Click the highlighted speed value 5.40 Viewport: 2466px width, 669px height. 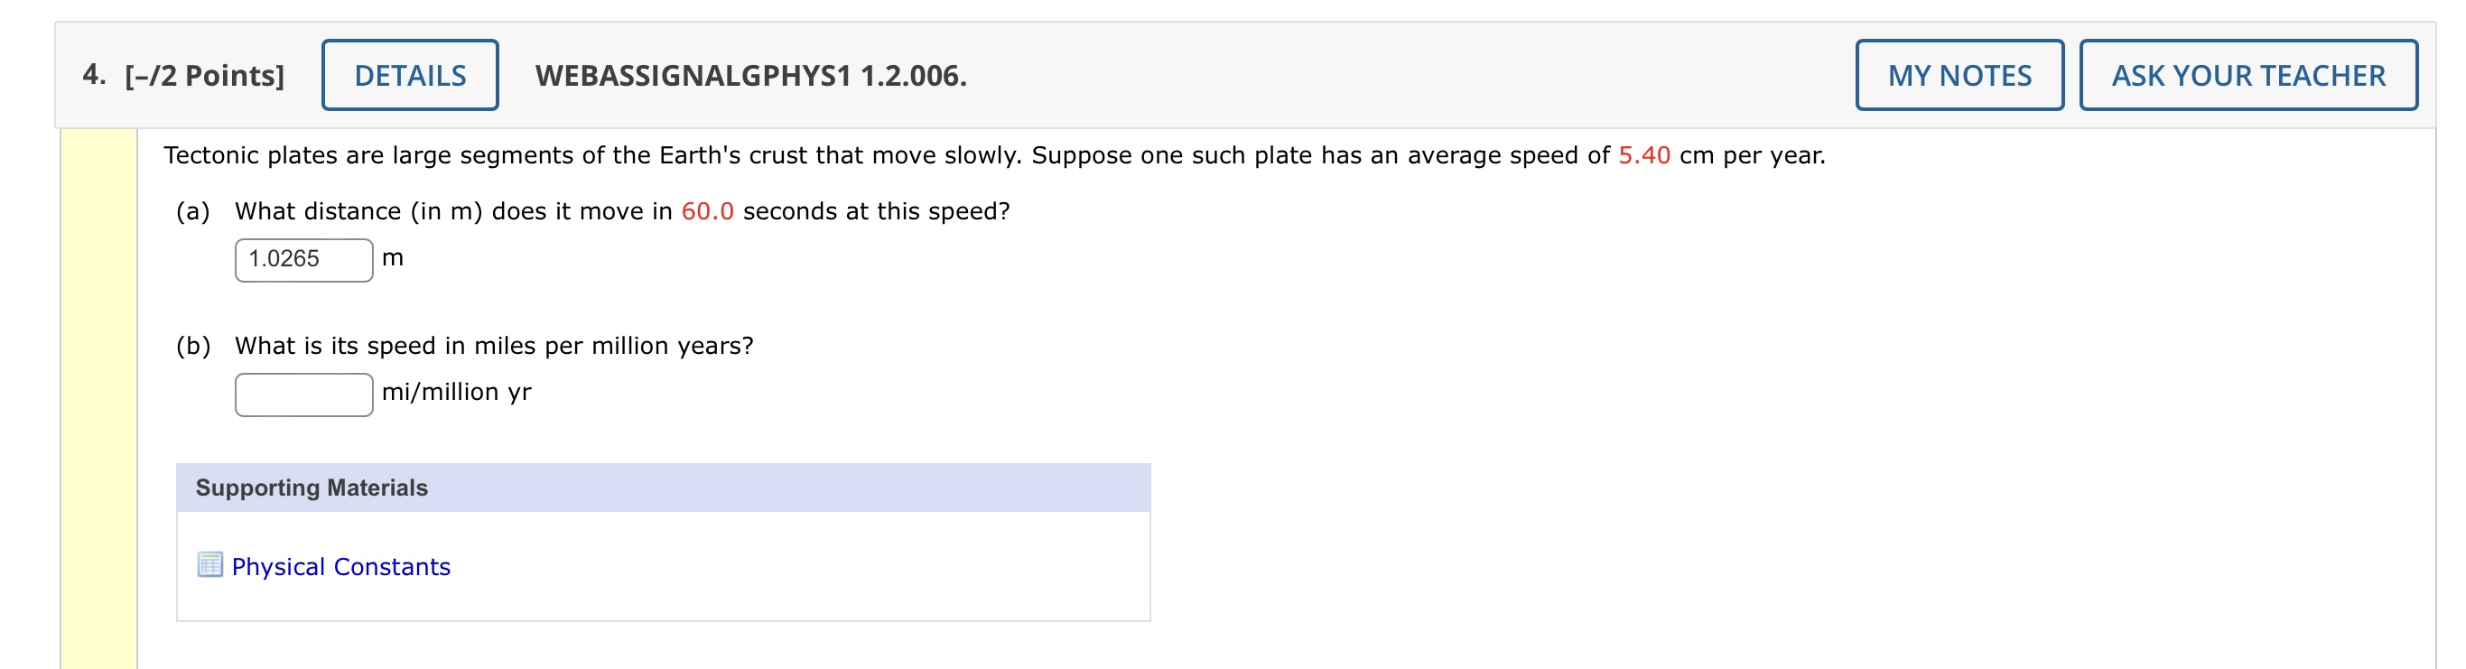click(x=1644, y=153)
